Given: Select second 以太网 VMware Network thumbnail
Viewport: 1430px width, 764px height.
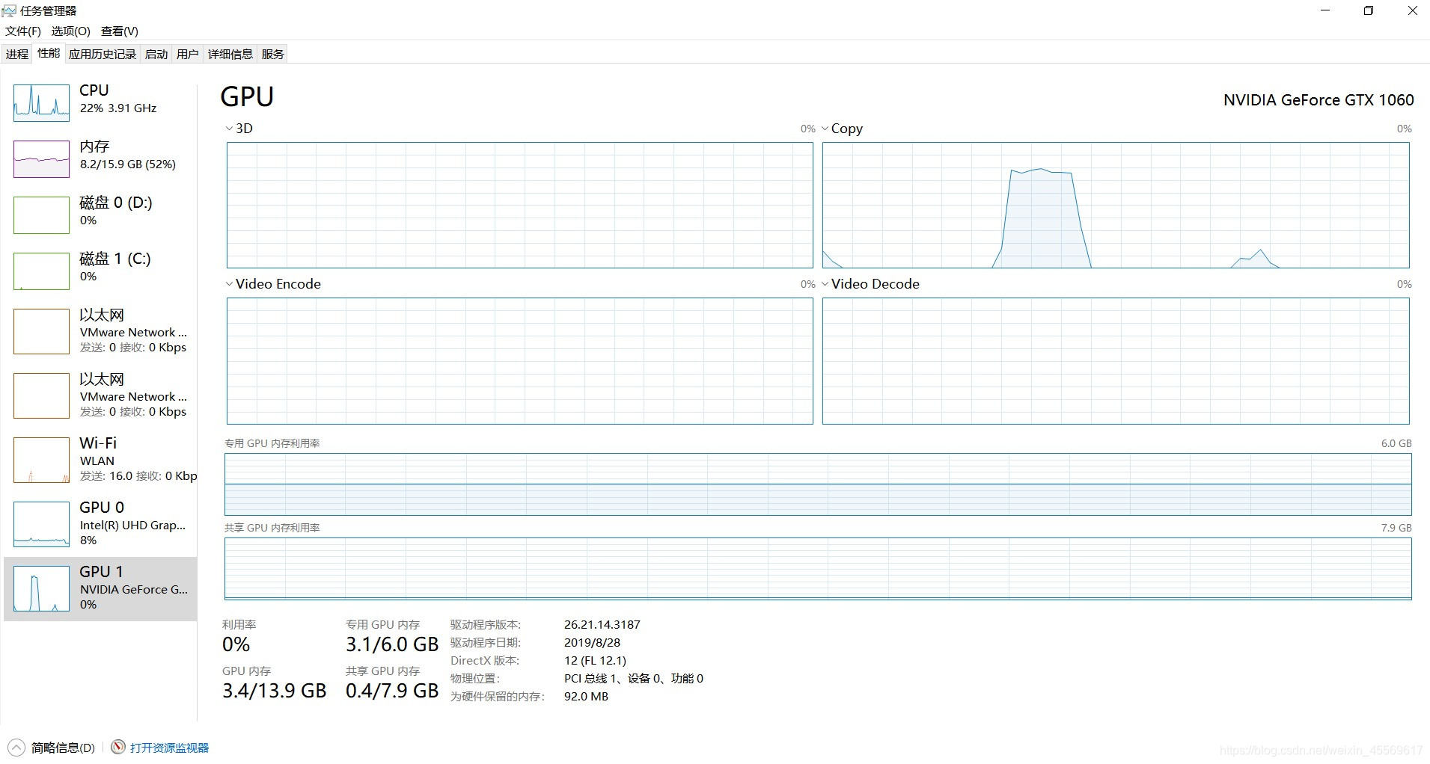Looking at the screenshot, I should pos(41,395).
